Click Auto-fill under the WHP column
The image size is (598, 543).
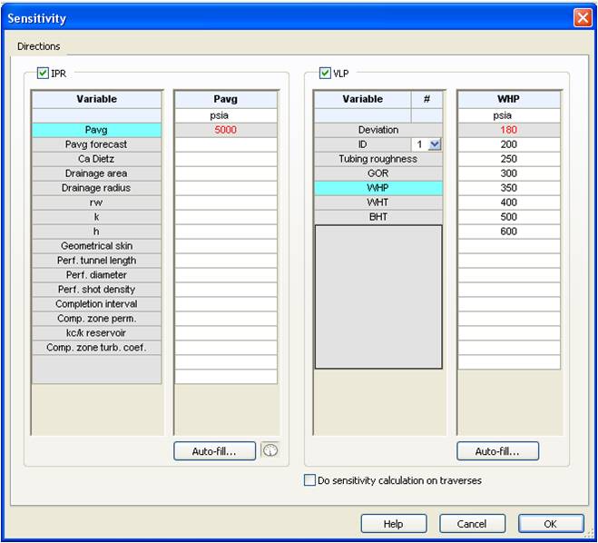click(497, 451)
